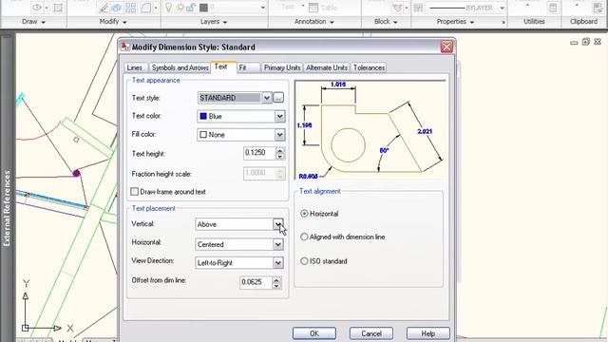This screenshot has width=608, height=342.
Task: Click the gray layer color square
Action: point(203,8)
